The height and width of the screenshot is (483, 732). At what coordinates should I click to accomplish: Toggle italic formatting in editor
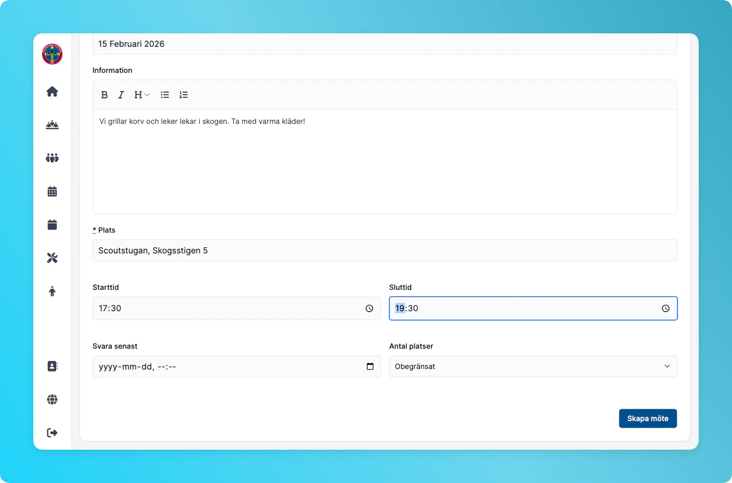tap(121, 95)
